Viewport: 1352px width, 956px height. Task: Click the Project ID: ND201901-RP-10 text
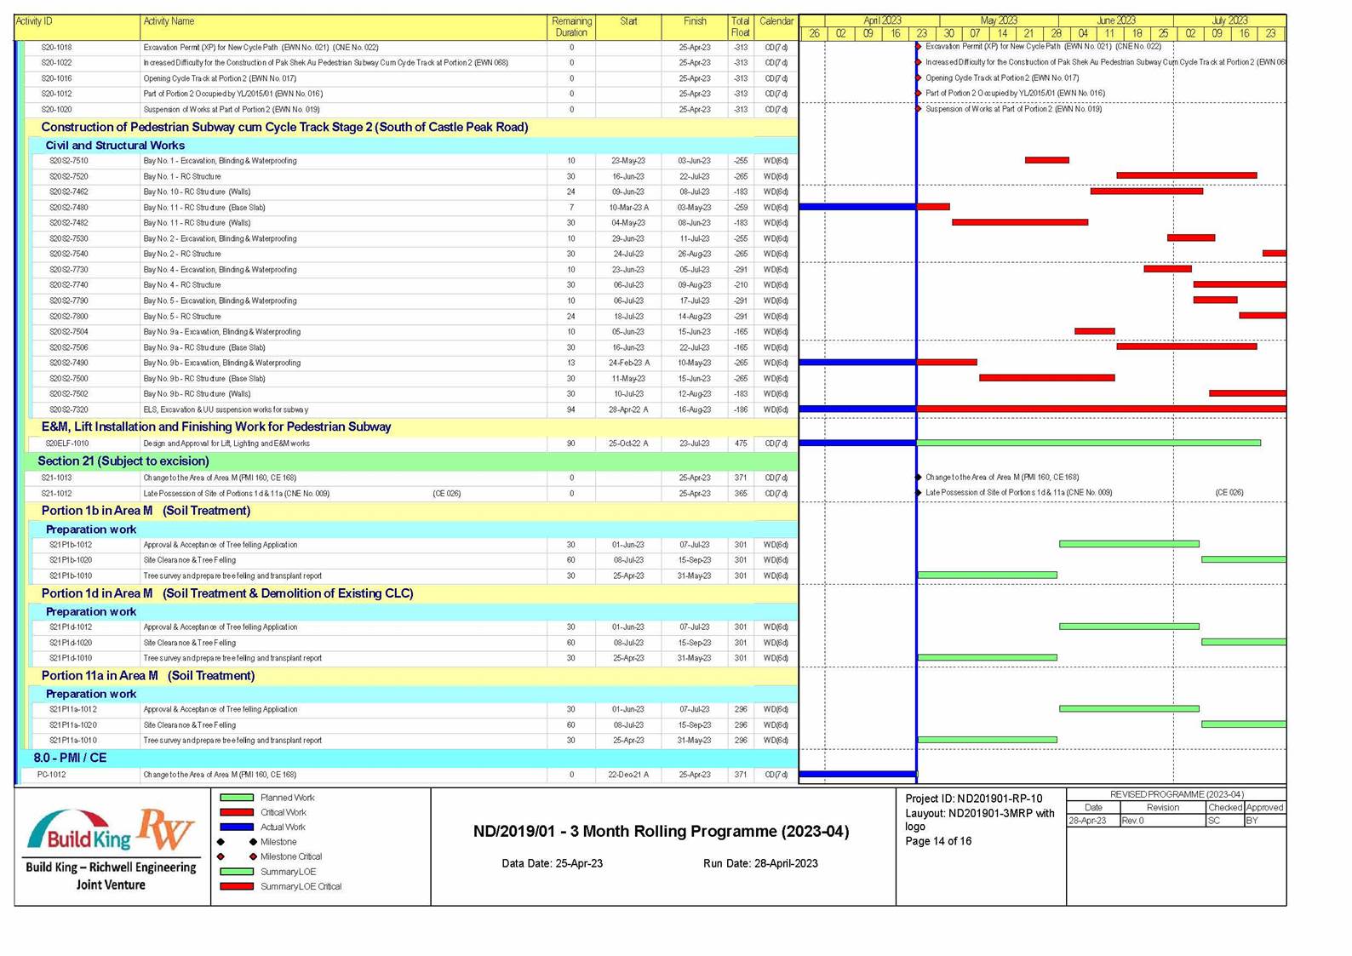coord(973,799)
